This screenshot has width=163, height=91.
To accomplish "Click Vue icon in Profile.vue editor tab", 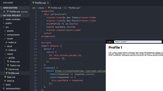I will click(33, 3).
